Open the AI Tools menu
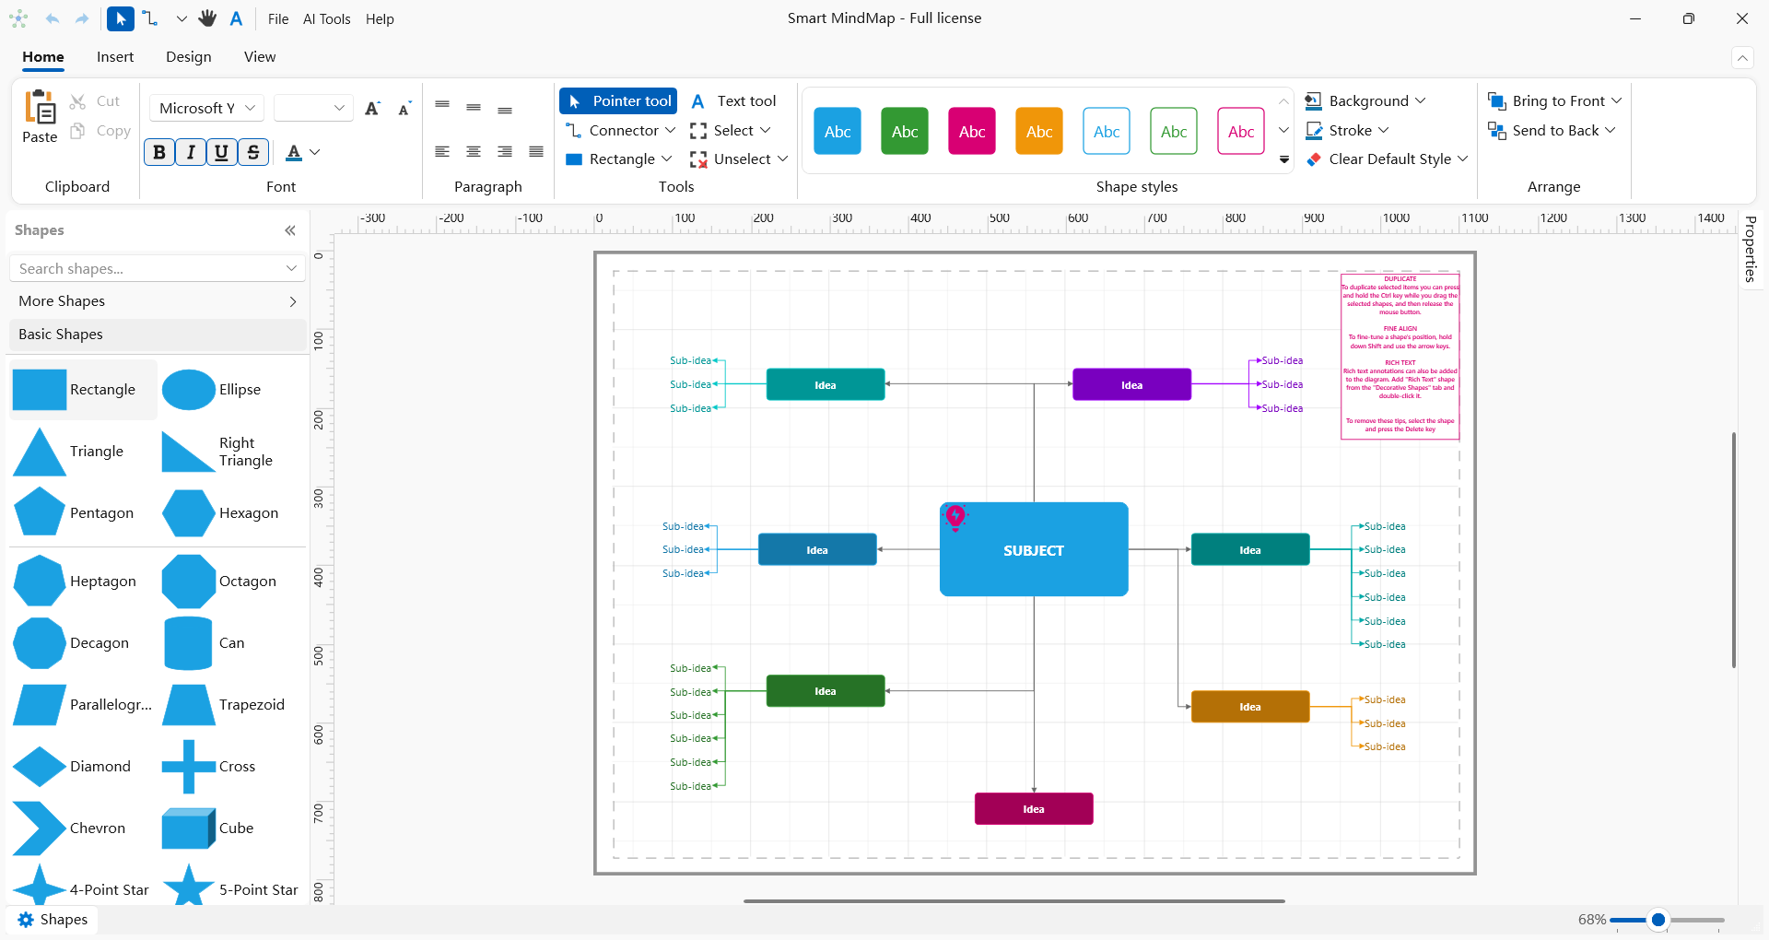 tap(327, 19)
